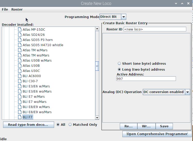Click Read type from decoder button
This screenshot has height=141, width=193.
[x=29, y=125]
